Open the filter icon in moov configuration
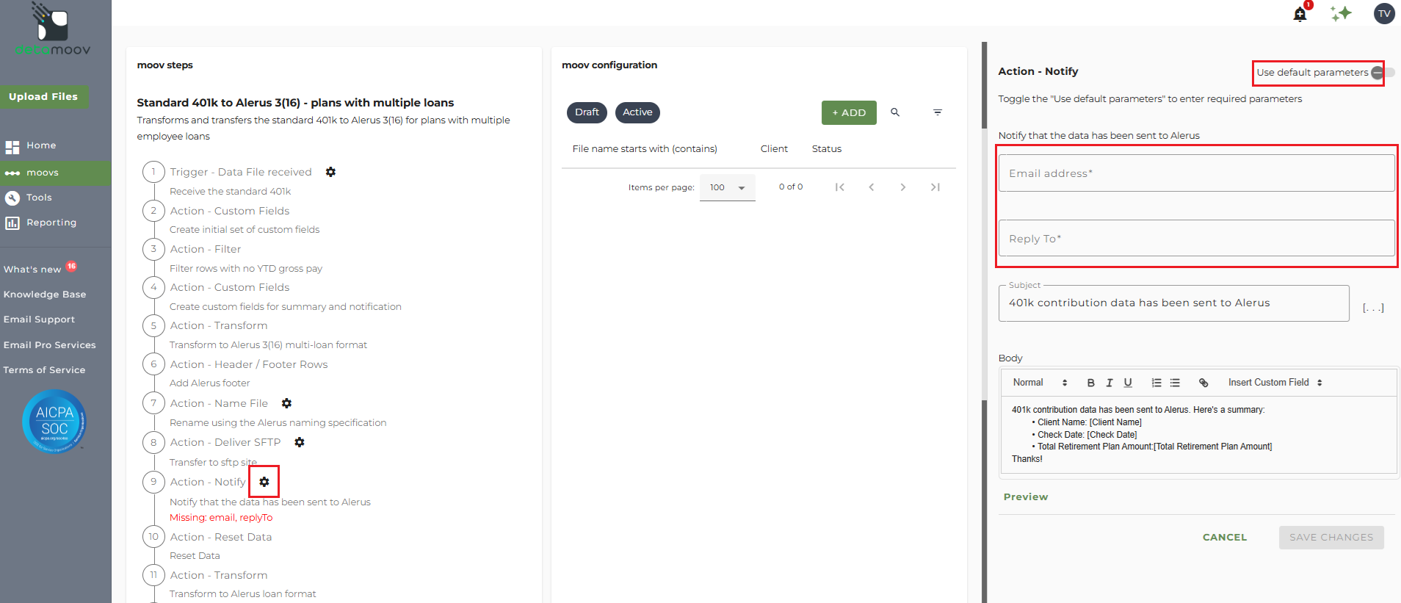This screenshot has width=1401, height=603. coord(938,112)
